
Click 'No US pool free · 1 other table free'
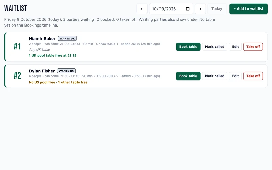58,82
